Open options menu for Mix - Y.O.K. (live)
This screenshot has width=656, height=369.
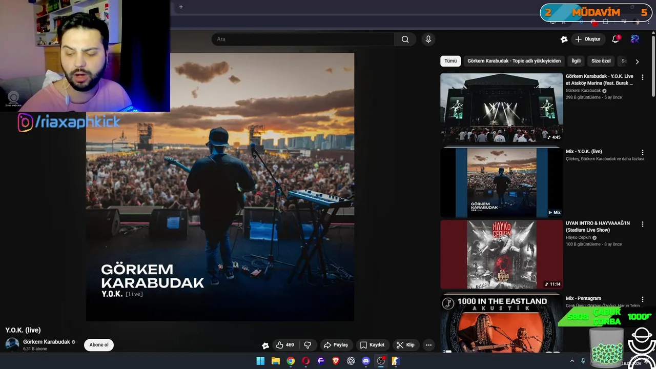642,153
